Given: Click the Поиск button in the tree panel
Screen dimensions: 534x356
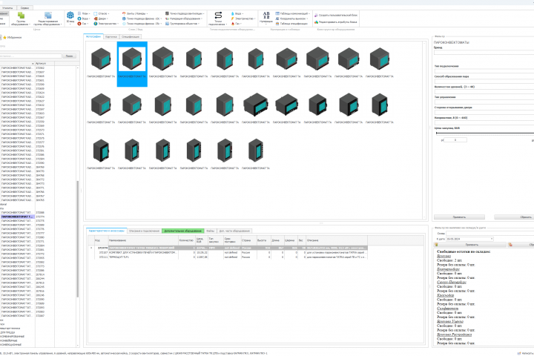Looking at the screenshot, I should (69, 56).
